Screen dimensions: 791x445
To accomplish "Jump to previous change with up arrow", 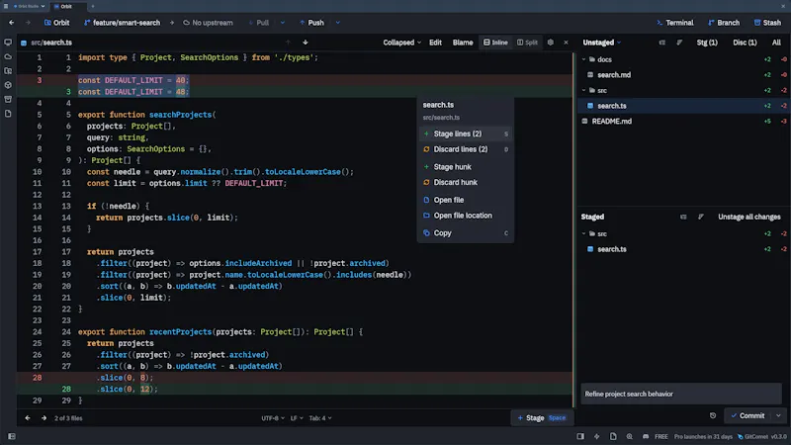I will coord(288,43).
